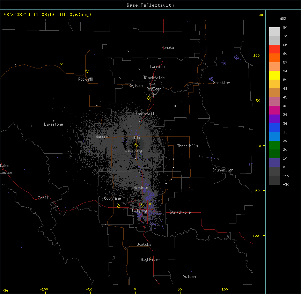Click the Olds label
This screenshot has width=301, height=294.
(x=135, y=138)
